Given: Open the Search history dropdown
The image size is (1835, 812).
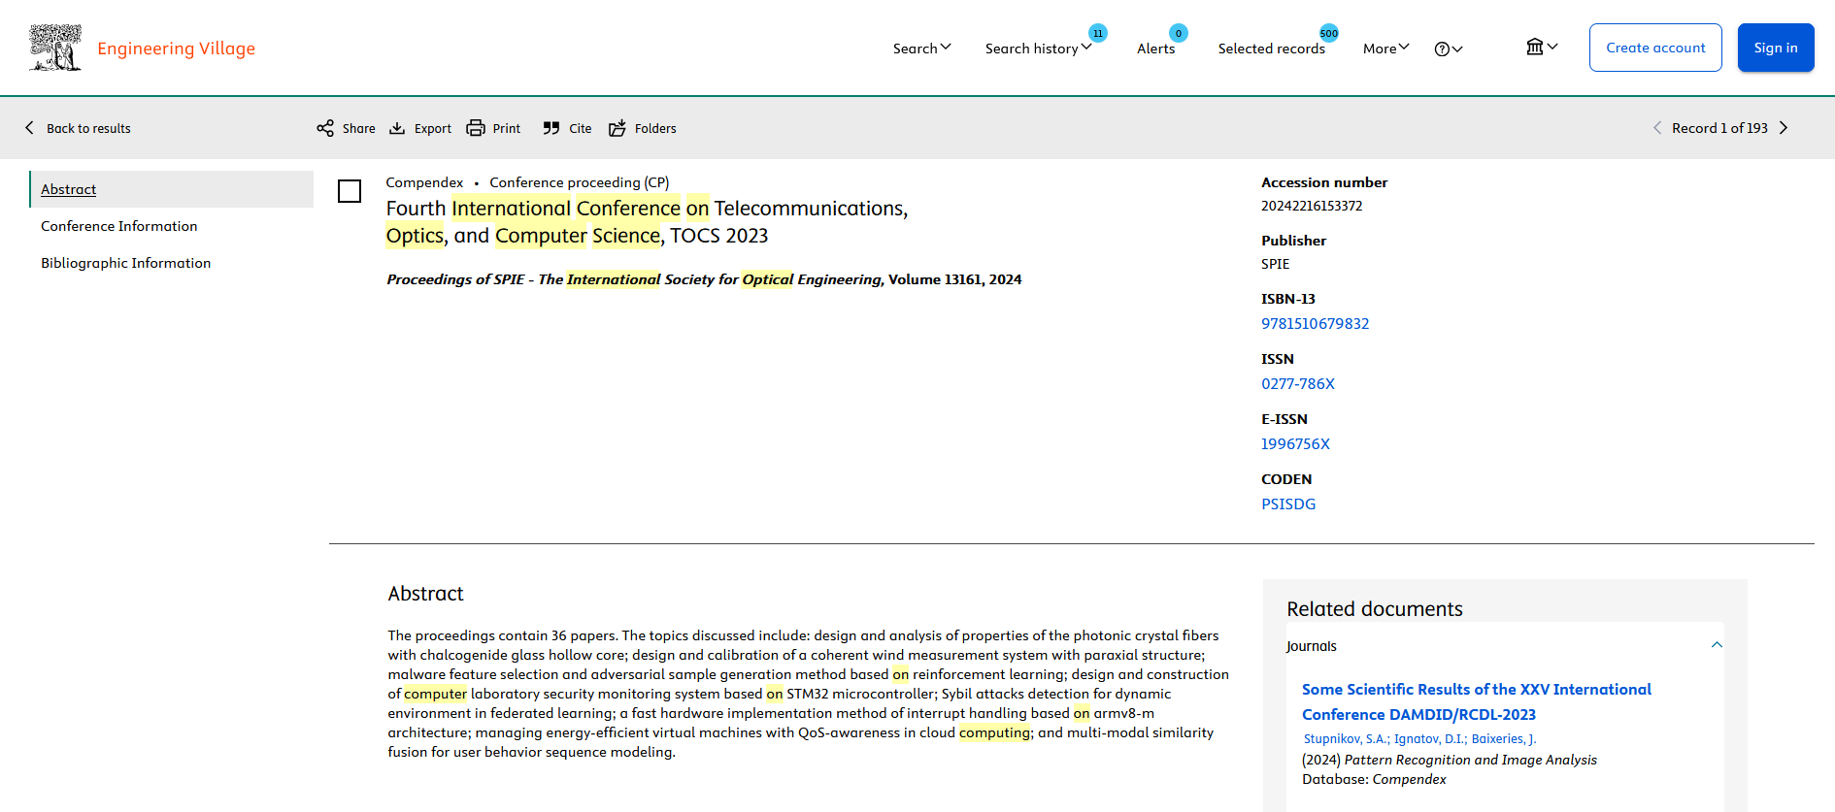Looking at the screenshot, I should (x=1039, y=48).
